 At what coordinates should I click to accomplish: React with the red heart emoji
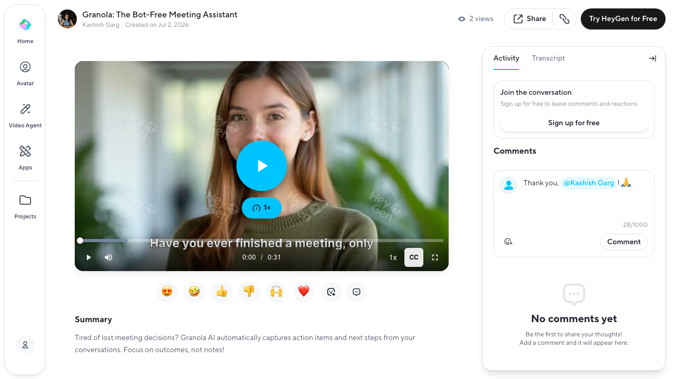[x=304, y=292]
